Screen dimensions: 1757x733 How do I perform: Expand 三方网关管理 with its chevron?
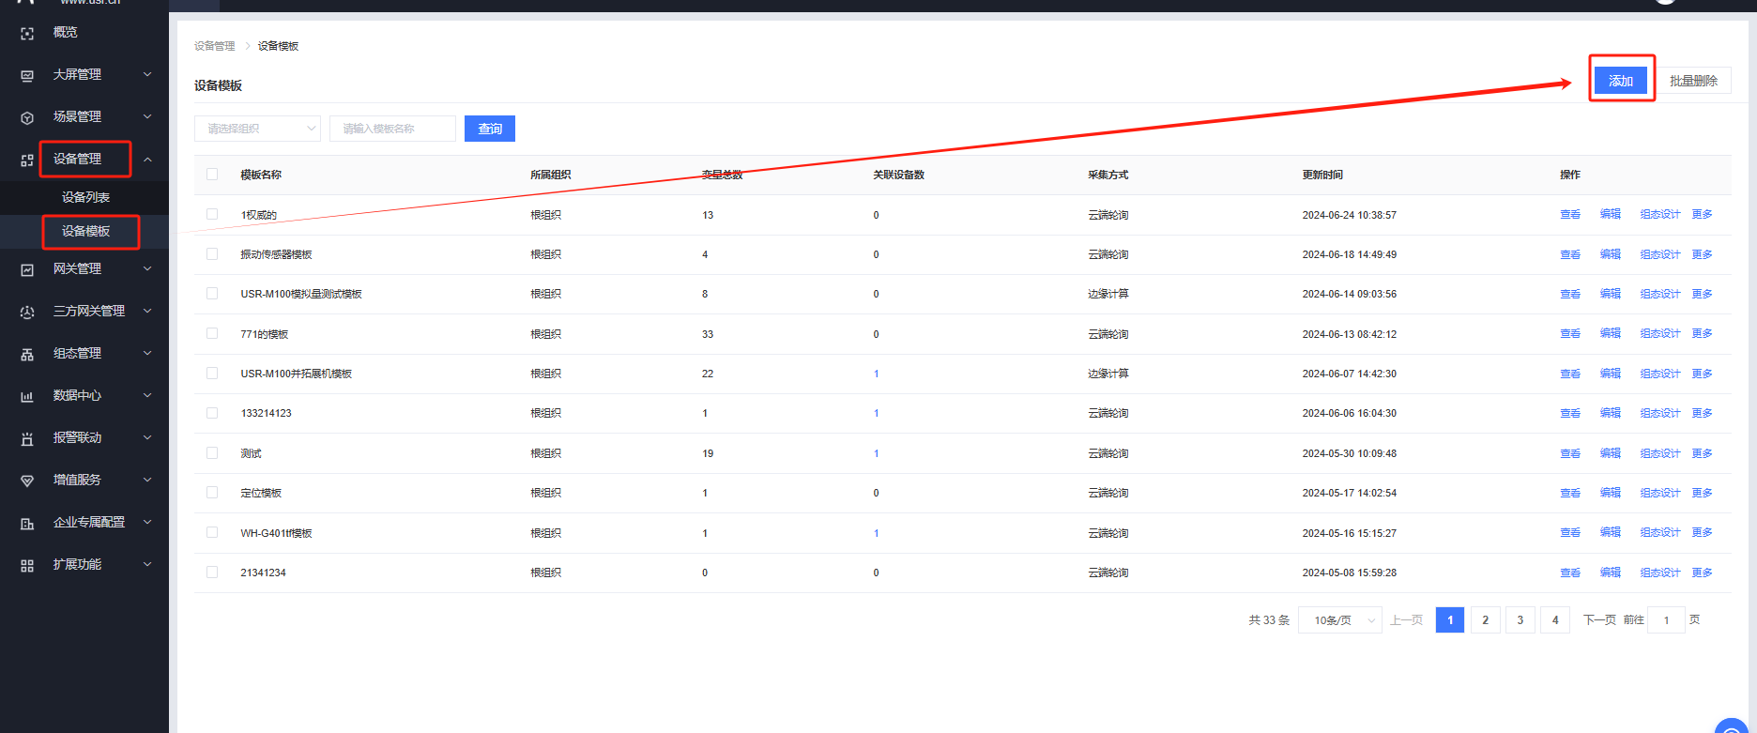[147, 311]
